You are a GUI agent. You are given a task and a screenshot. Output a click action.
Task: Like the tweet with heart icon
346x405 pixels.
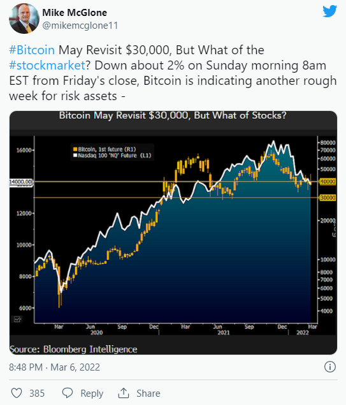17,393
